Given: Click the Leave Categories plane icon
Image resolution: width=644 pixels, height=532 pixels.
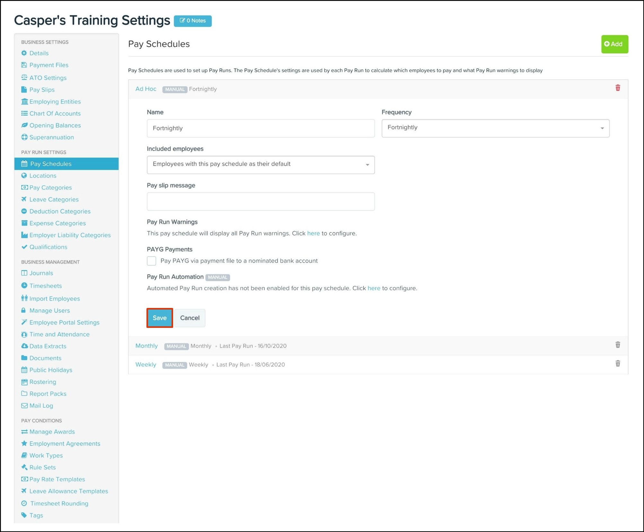Looking at the screenshot, I should pyautogui.click(x=24, y=199).
